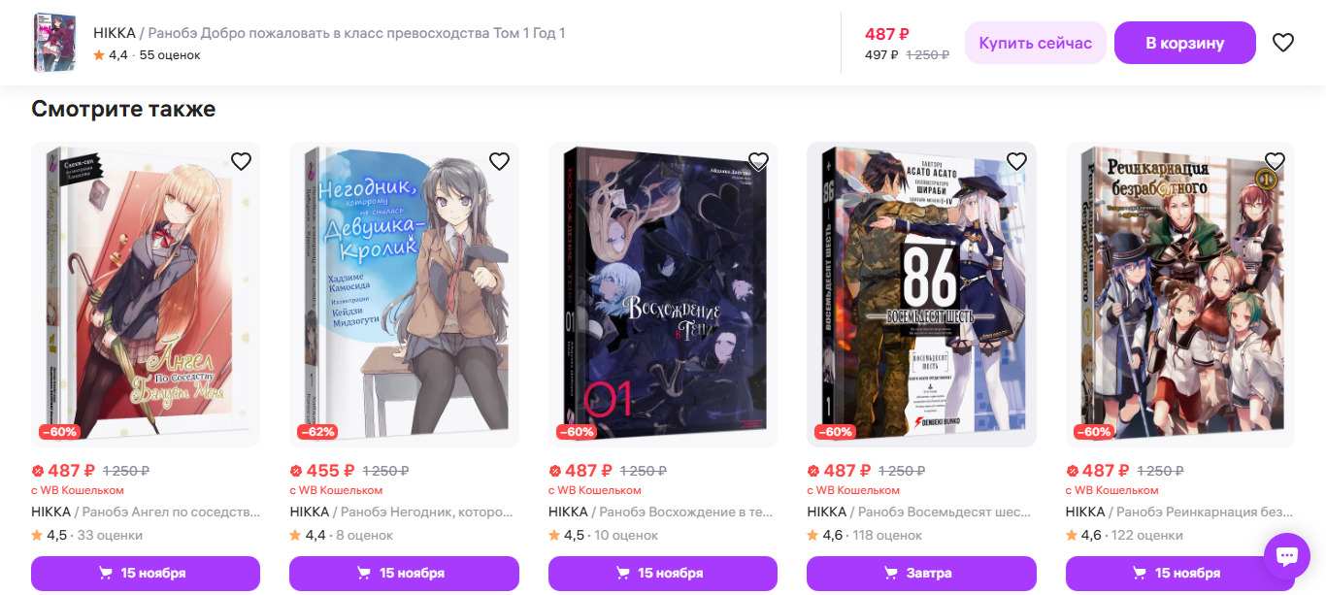Add Реинкарнация безработного to cart
The width and height of the screenshot is (1326, 595).
[x=1179, y=574]
